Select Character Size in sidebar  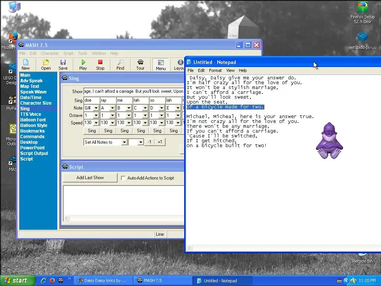(x=36, y=103)
